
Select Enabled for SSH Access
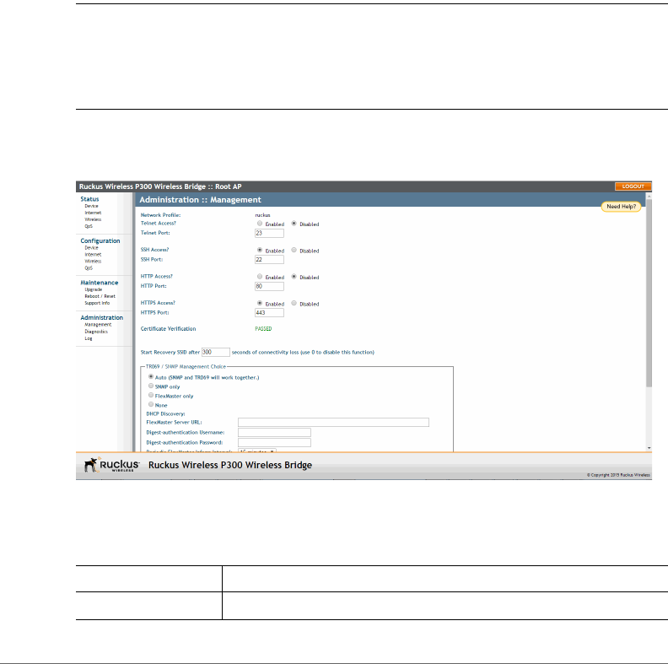coord(260,251)
